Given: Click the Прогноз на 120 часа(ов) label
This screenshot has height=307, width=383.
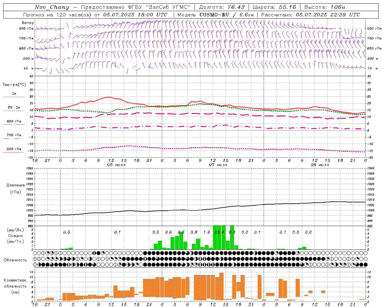Looking at the screenshot, I should pyautogui.click(x=57, y=15).
